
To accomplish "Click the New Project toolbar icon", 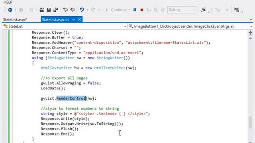I will (x=31, y=10).
